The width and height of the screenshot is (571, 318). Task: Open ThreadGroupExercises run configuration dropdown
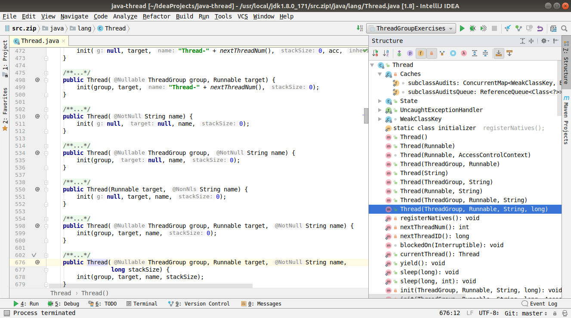[x=411, y=28]
